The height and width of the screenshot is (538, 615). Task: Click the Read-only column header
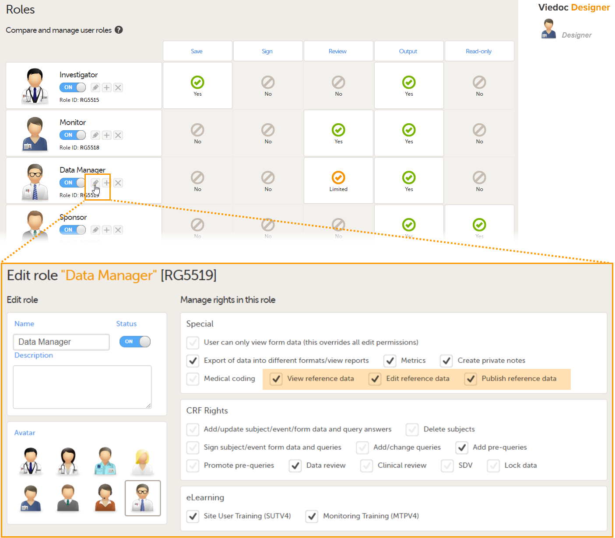(x=479, y=51)
